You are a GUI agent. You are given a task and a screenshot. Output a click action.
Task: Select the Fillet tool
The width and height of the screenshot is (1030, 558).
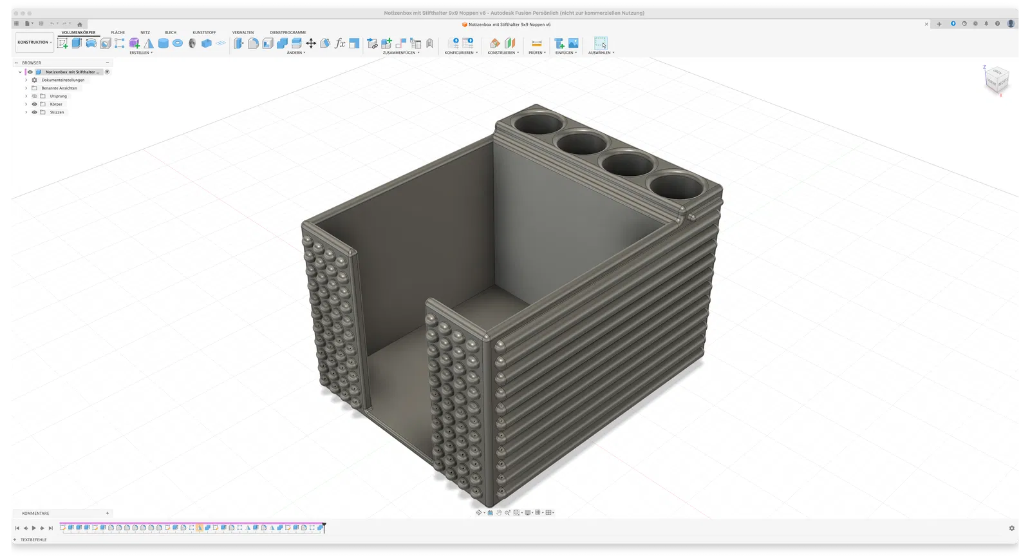tap(253, 43)
